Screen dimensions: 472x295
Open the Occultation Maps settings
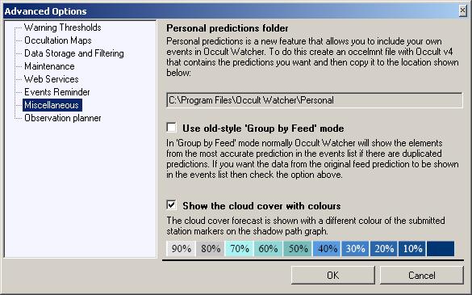click(58, 40)
